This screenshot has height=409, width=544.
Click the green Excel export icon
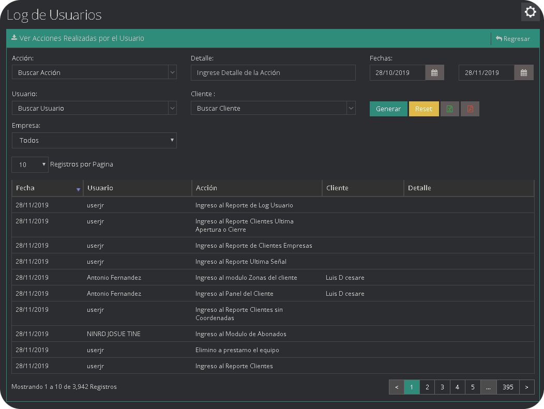(449, 109)
